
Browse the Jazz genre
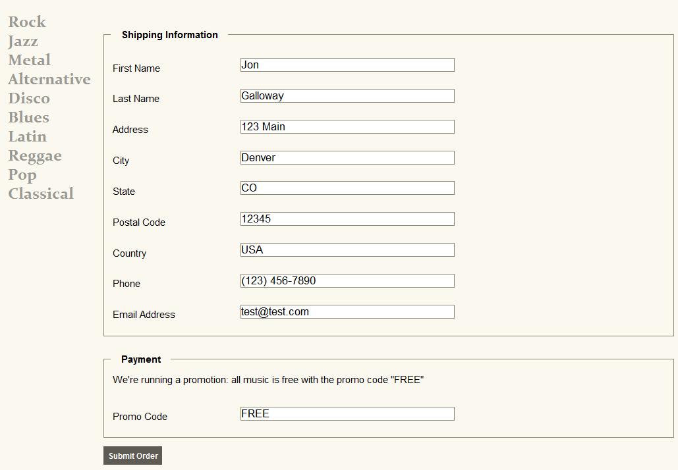[23, 41]
